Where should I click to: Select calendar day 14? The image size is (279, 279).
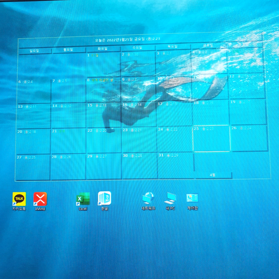[x=68, y=115]
